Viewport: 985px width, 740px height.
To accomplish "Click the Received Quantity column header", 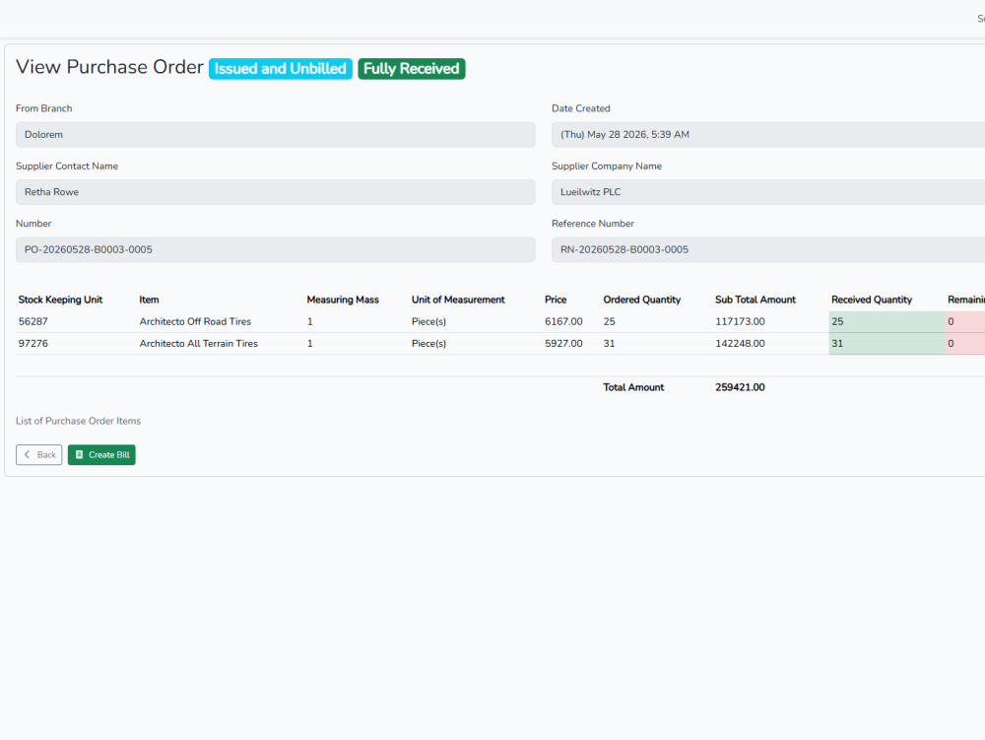I will point(872,300).
